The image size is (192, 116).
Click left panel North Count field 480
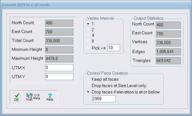coord(59,23)
